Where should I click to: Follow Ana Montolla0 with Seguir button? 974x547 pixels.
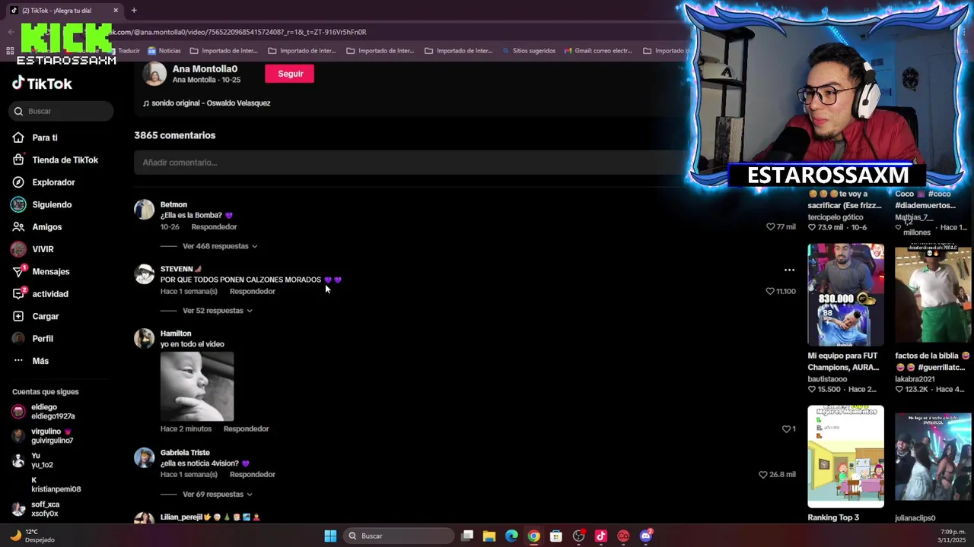click(290, 74)
